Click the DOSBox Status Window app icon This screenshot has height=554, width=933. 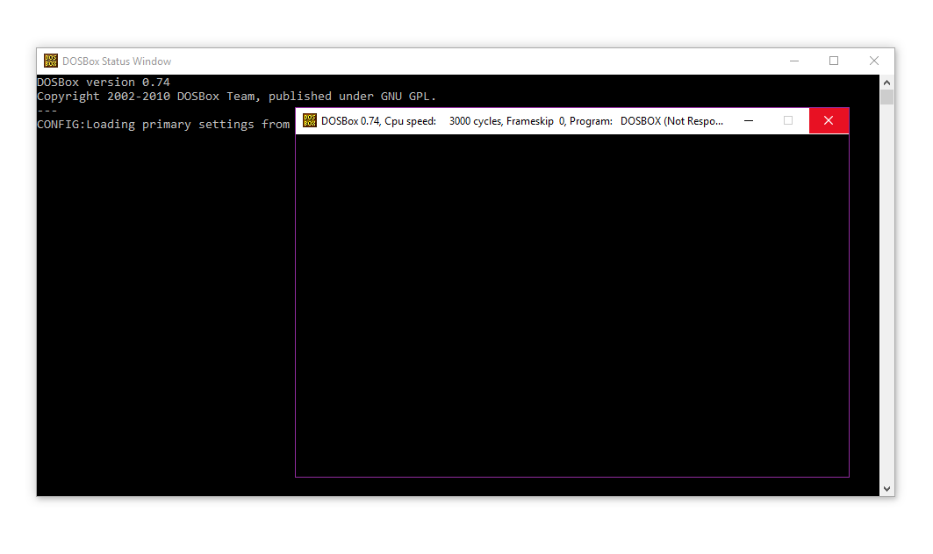[51, 61]
